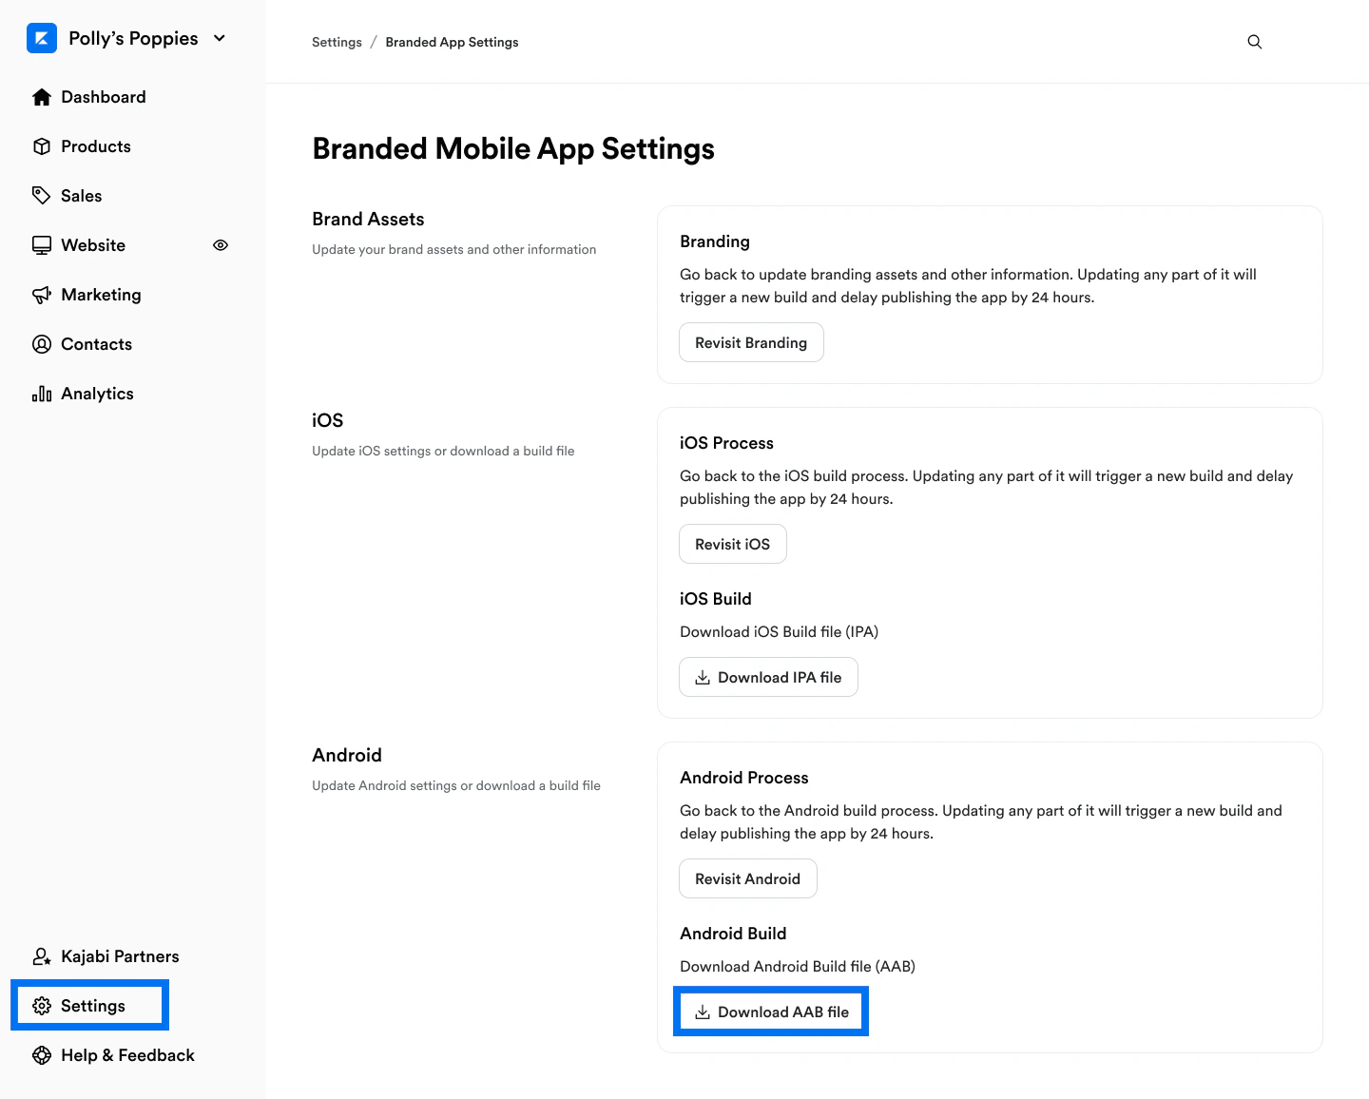Open the Branded App Settings breadcrumb item
This screenshot has width=1369, height=1099.
452,42
